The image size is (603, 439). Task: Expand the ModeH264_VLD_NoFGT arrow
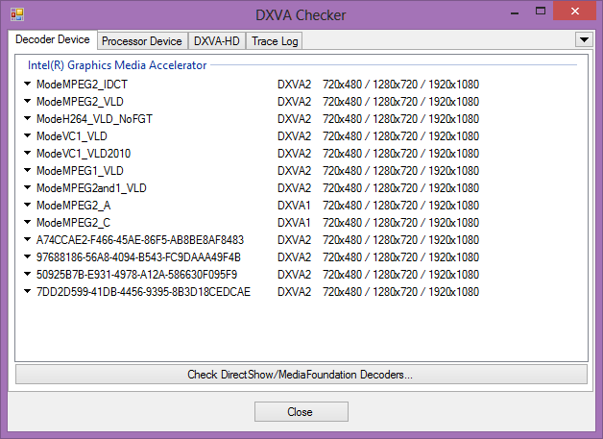click(x=28, y=119)
